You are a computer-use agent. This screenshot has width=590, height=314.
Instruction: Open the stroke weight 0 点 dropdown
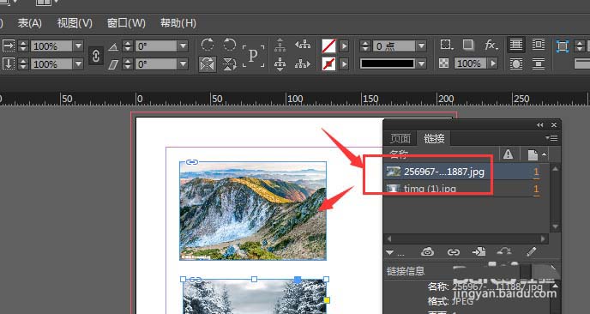pyautogui.click(x=421, y=46)
